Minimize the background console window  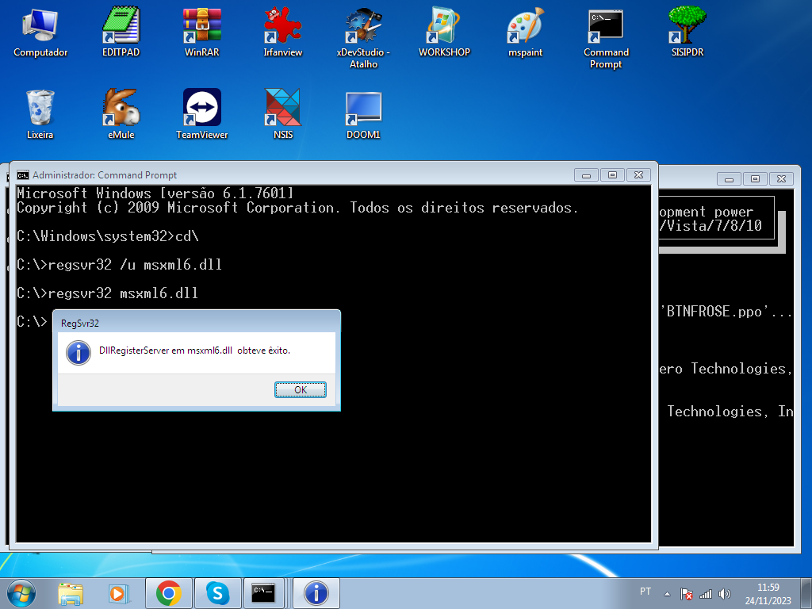(730, 178)
